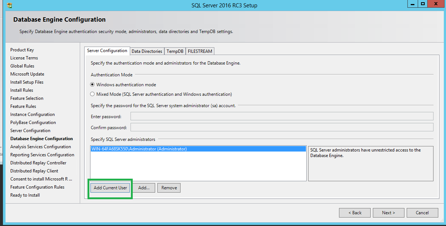Remove the selected administrator

point(169,188)
